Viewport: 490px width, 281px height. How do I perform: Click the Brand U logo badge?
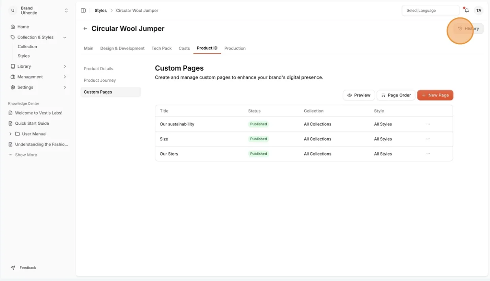tap(13, 11)
